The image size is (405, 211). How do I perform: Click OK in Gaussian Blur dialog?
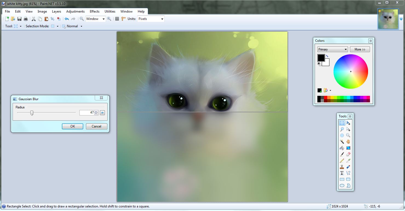click(73, 126)
